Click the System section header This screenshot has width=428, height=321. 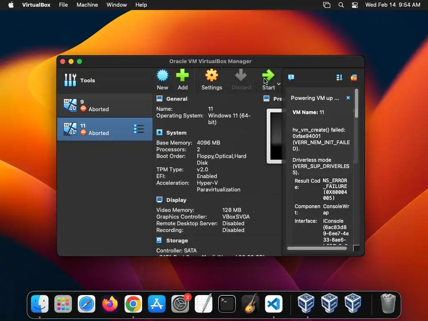[x=176, y=132]
